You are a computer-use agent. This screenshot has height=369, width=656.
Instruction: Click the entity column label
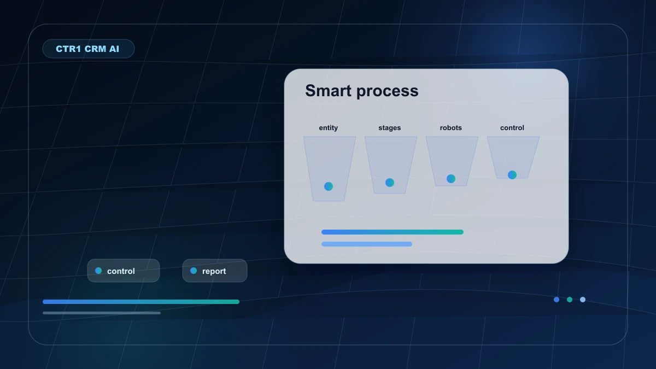point(329,128)
